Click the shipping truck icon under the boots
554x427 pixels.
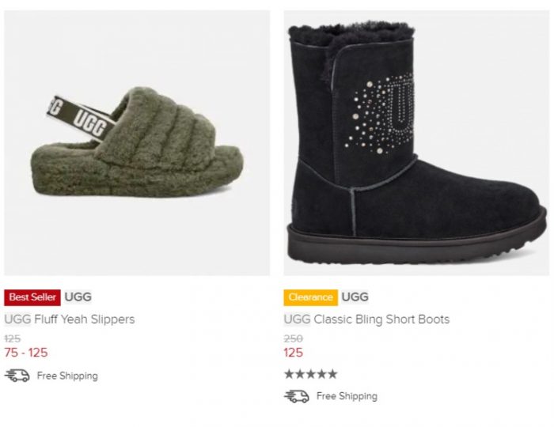(297, 396)
